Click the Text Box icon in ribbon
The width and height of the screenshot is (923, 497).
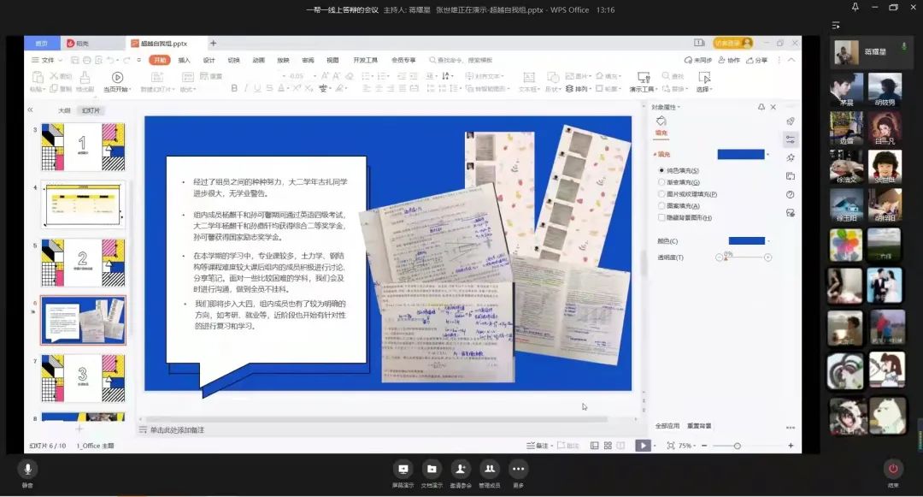[x=529, y=77]
